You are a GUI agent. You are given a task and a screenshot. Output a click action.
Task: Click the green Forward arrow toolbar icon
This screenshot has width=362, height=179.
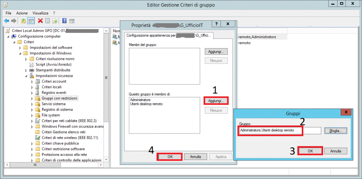click(x=13, y=21)
